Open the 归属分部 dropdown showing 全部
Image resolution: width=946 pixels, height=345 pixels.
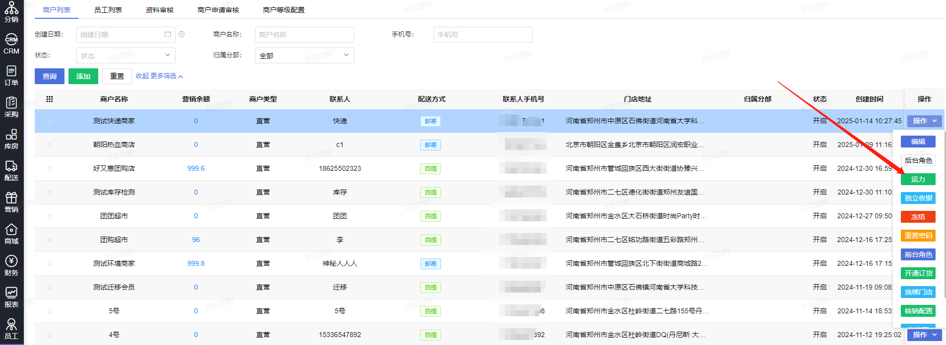(x=304, y=55)
